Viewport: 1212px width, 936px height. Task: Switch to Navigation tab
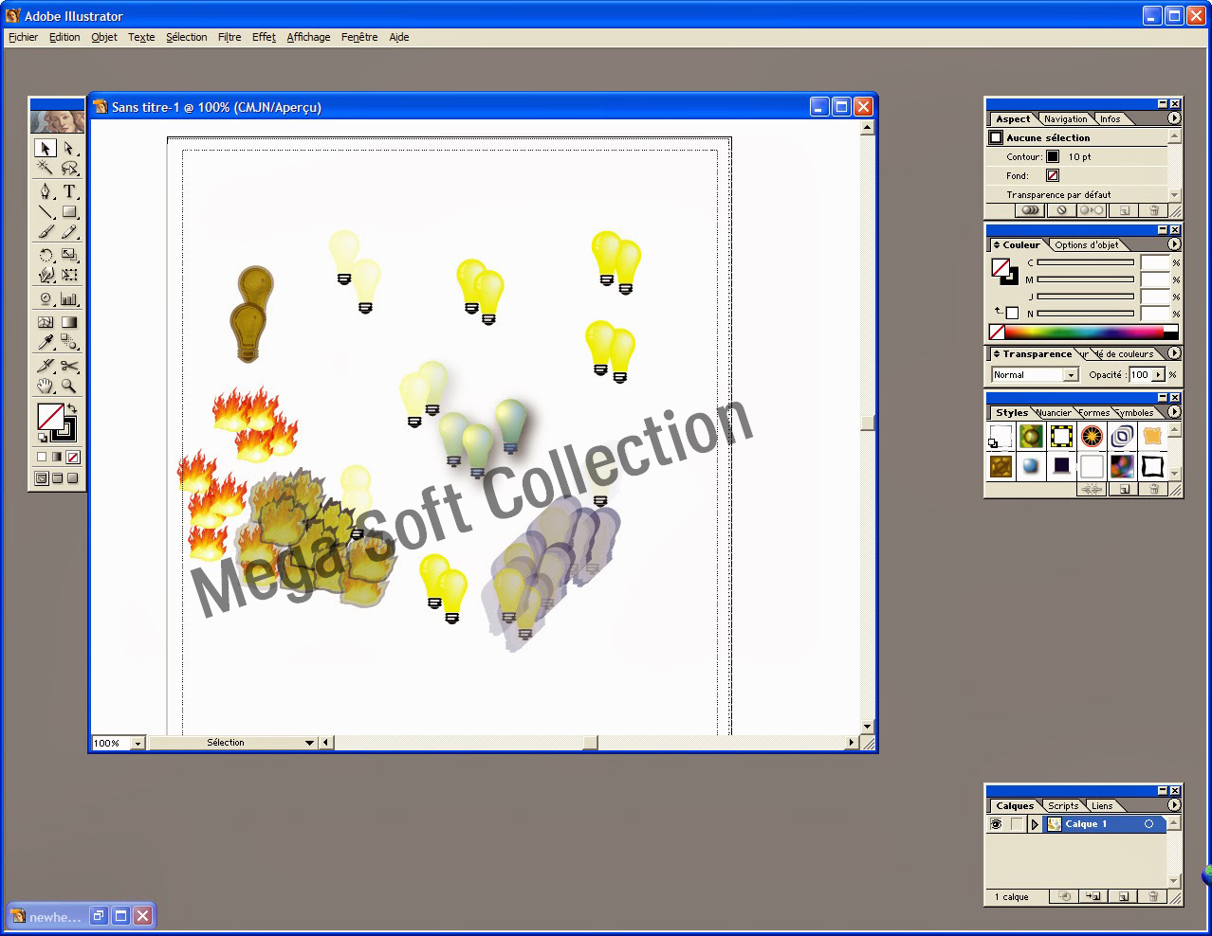(1065, 119)
